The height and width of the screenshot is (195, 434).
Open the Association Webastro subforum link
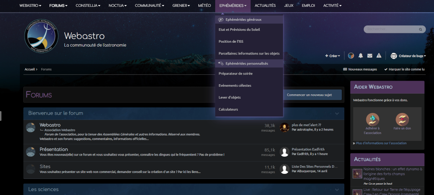[x=60, y=130]
